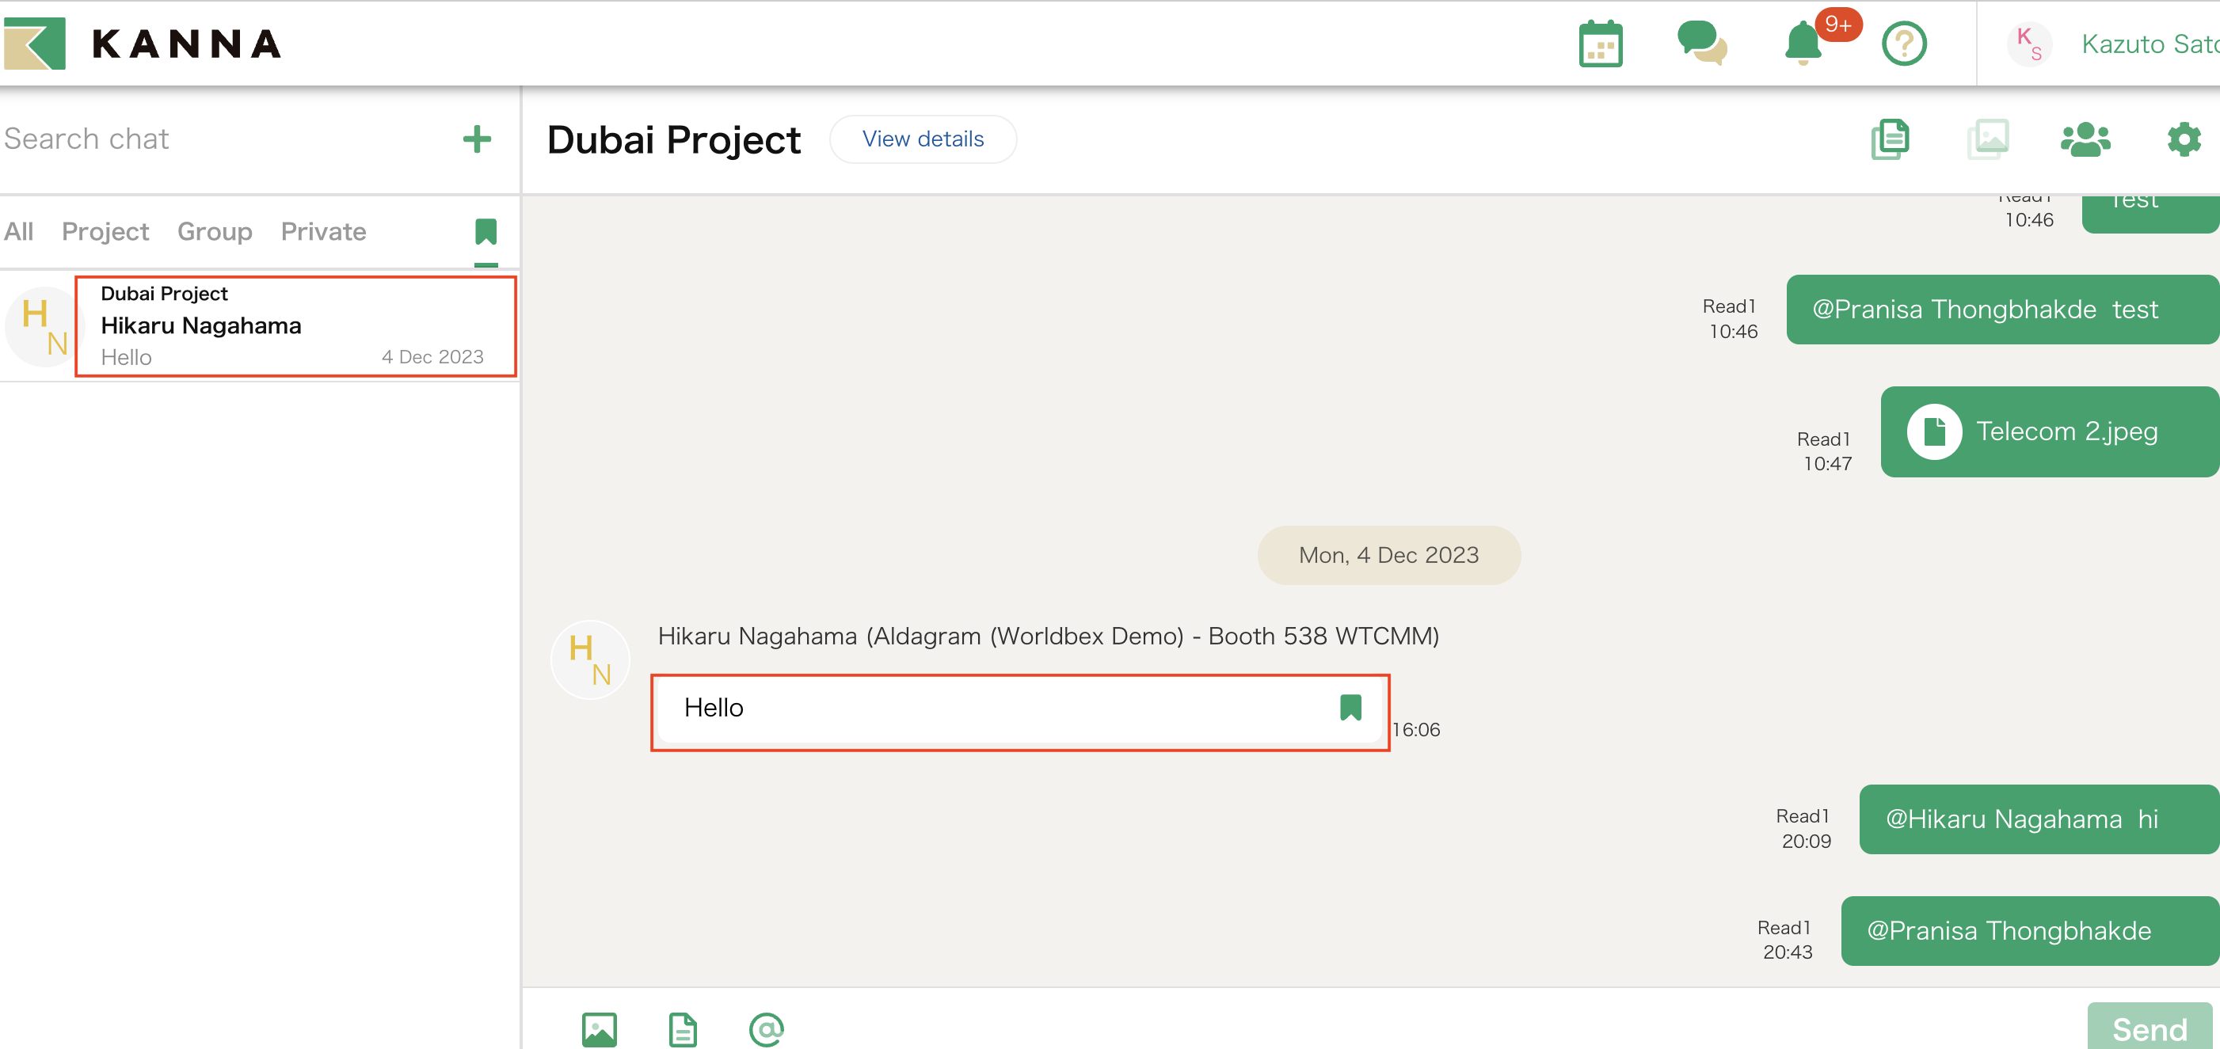Attach an image using picture icon

pos(599,1028)
